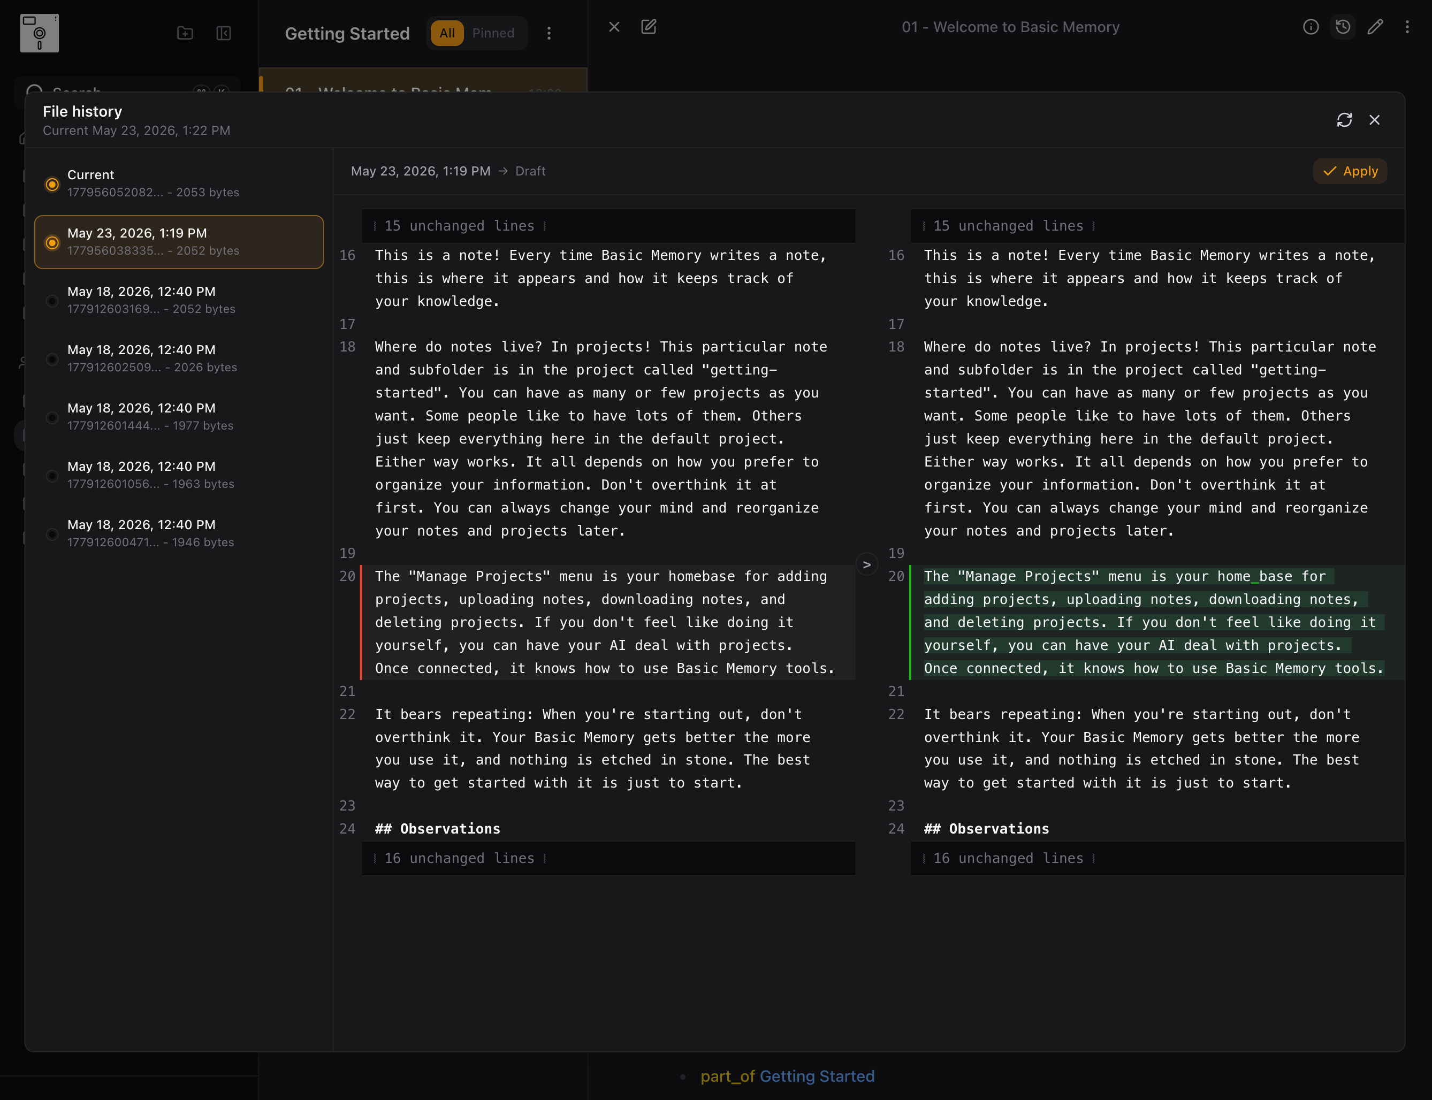
Task: Expand 15 unchanged lines in left diff
Action: click(x=609, y=226)
